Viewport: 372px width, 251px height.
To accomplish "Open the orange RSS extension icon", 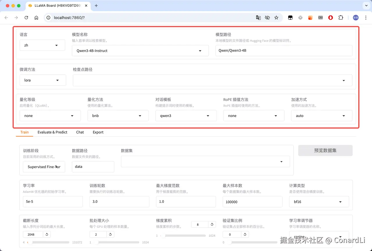I will pyautogui.click(x=310, y=18).
